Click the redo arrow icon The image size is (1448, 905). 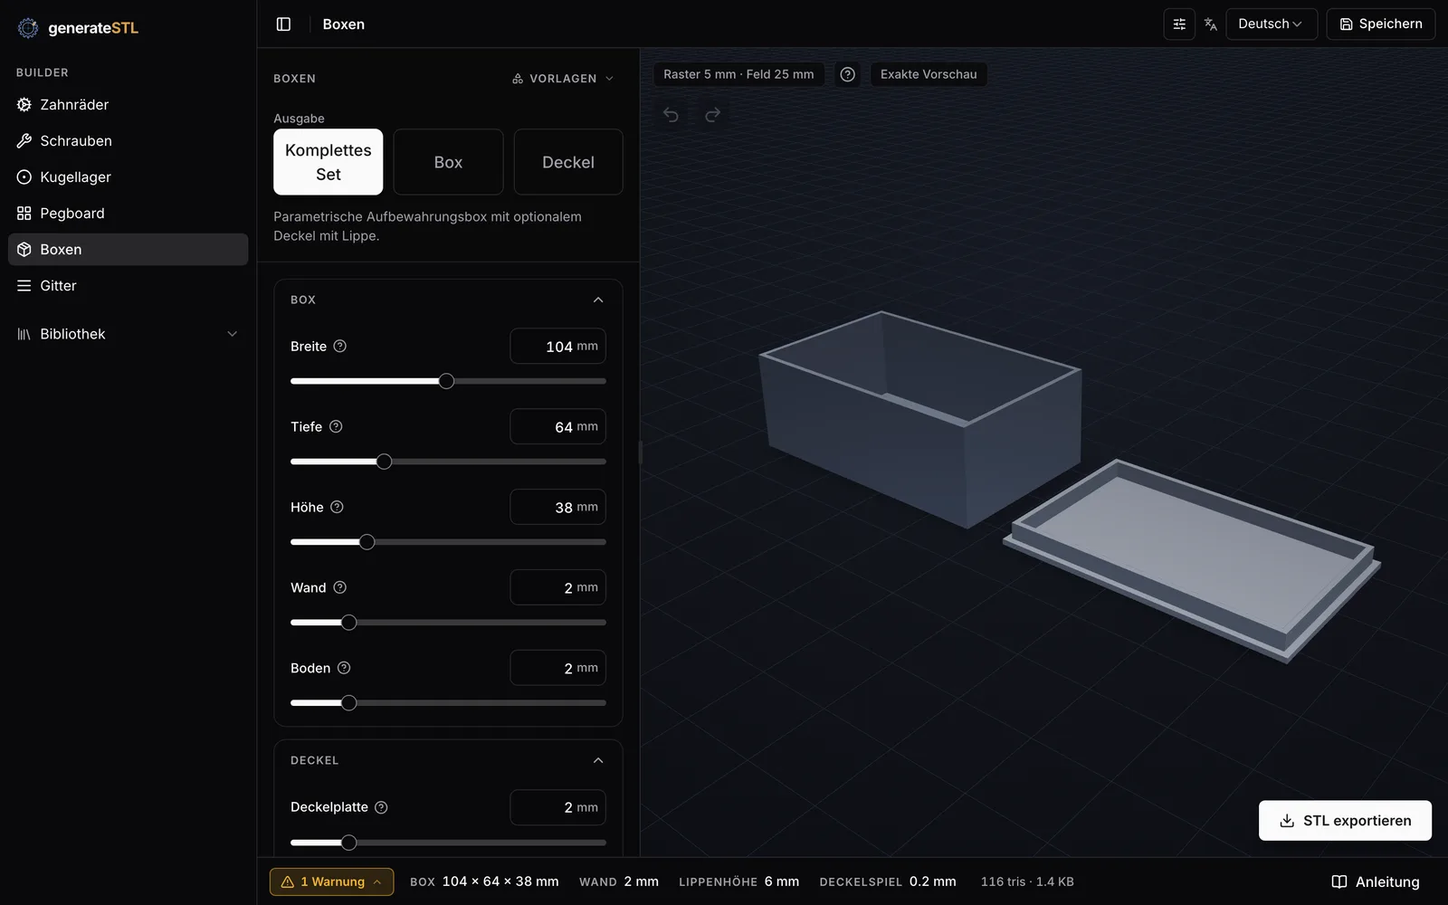click(x=713, y=115)
